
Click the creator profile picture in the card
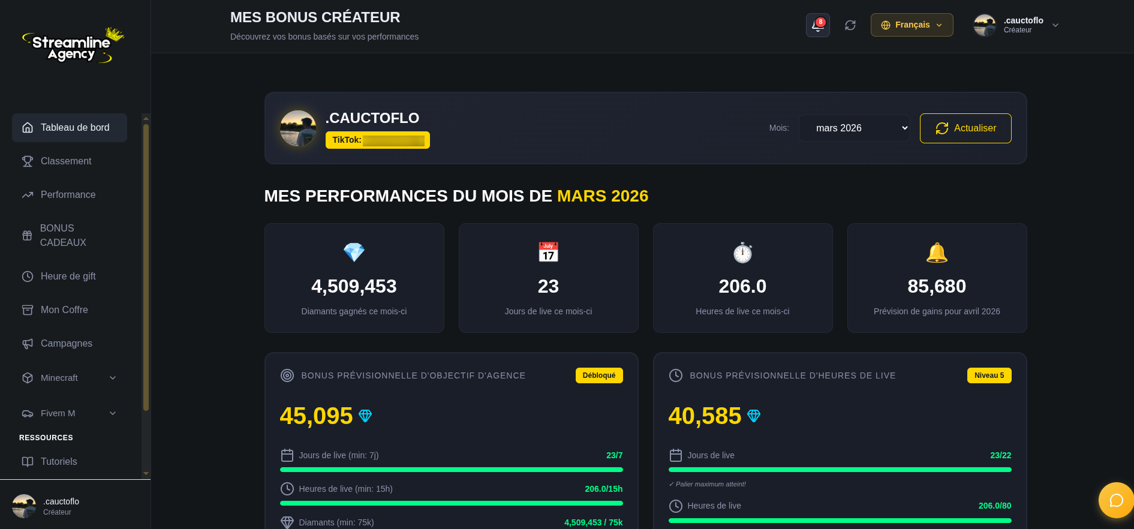pos(298,128)
